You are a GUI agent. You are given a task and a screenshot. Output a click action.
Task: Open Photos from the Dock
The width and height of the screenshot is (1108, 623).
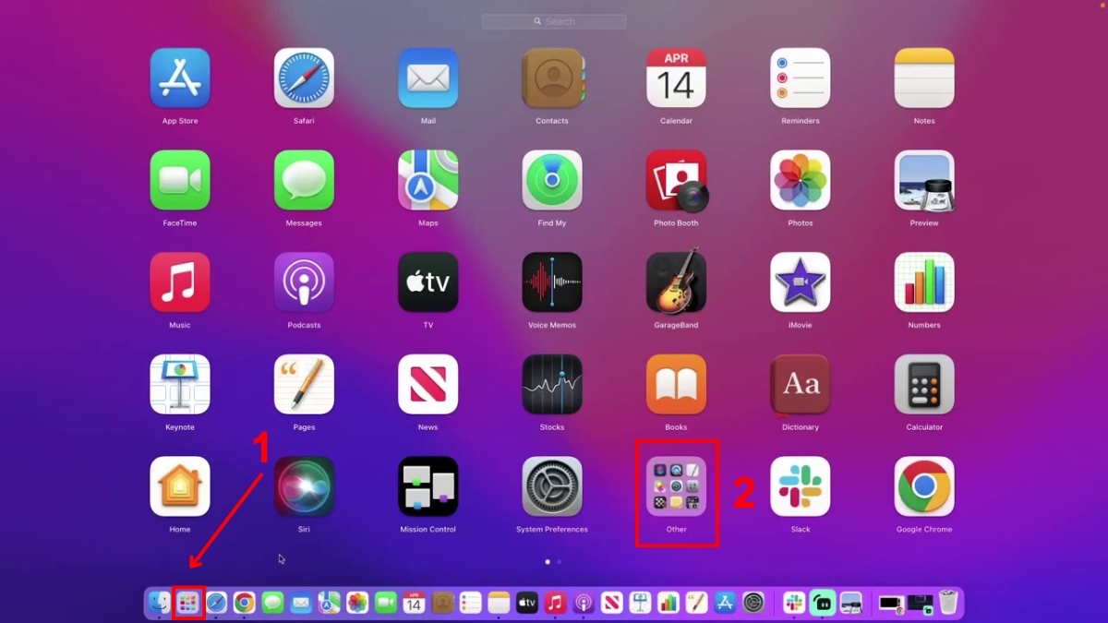(x=357, y=603)
